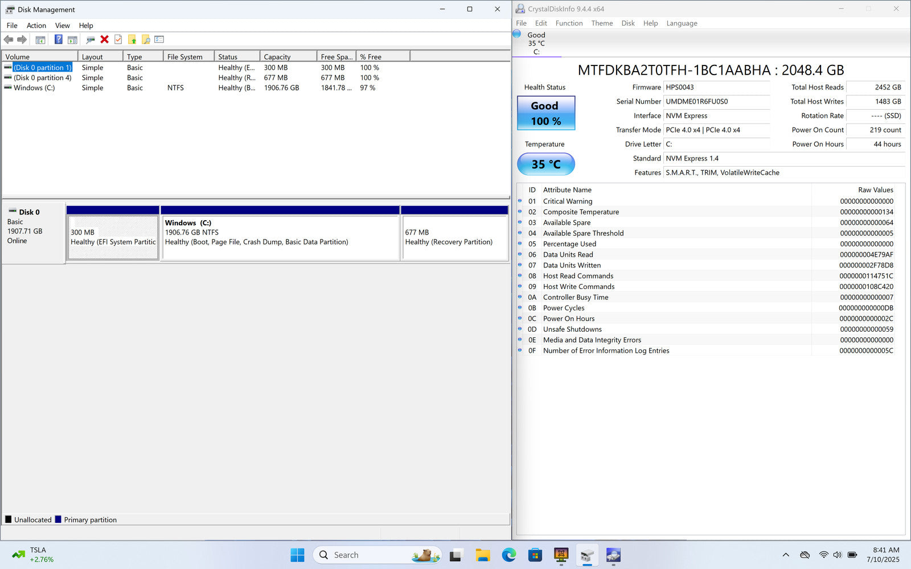Screen dimensions: 911x569
Task: Click the folder with green up arrow icon
Action: 132,39
